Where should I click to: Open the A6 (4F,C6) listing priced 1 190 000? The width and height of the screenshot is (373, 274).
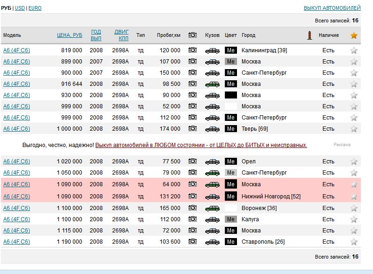pyautogui.click(x=17, y=241)
